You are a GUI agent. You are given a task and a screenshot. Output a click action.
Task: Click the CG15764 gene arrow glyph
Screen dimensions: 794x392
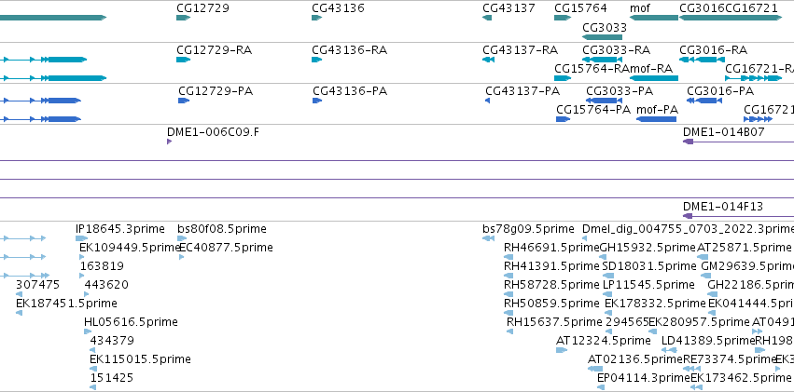click(563, 18)
